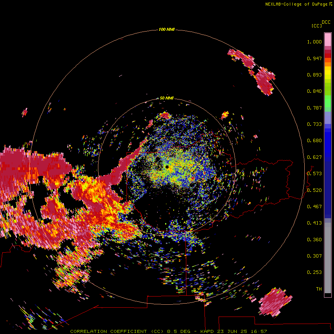Screen dimensions: 334x334
Task: Click the NEXLAB-College of DuPage header text
Action: tap(299, 4)
